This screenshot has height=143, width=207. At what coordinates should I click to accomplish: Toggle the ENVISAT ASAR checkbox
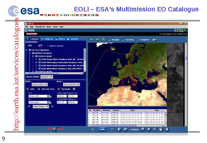[x=36, y=56]
